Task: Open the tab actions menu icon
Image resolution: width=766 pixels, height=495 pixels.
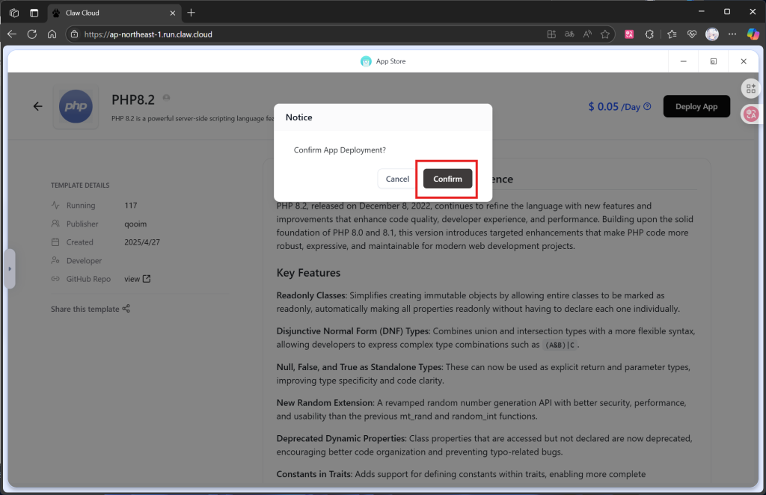Action: point(34,13)
